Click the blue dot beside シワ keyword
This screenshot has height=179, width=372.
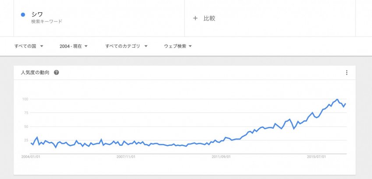coord(23,15)
